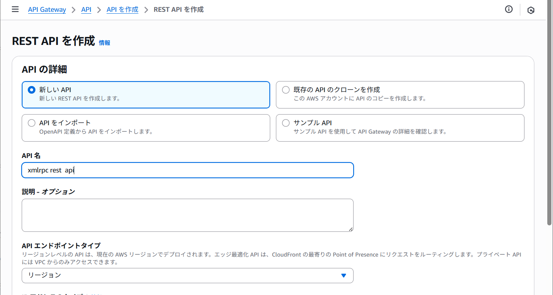Click the vertical page scrollbar
The width and height of the screenshot is (553, 295).
549,114
